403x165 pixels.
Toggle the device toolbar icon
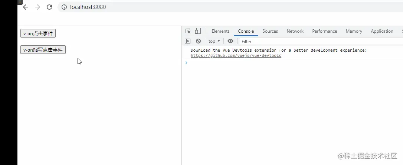coord(198,31)
